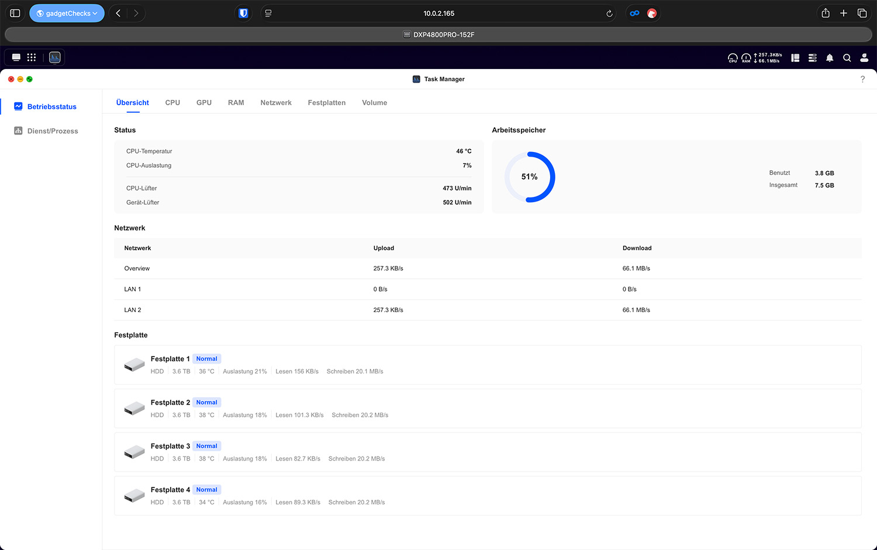877x550 pixels.
Task: Click the search magnifier in NAS toolbar
Action: coord(847,58)
